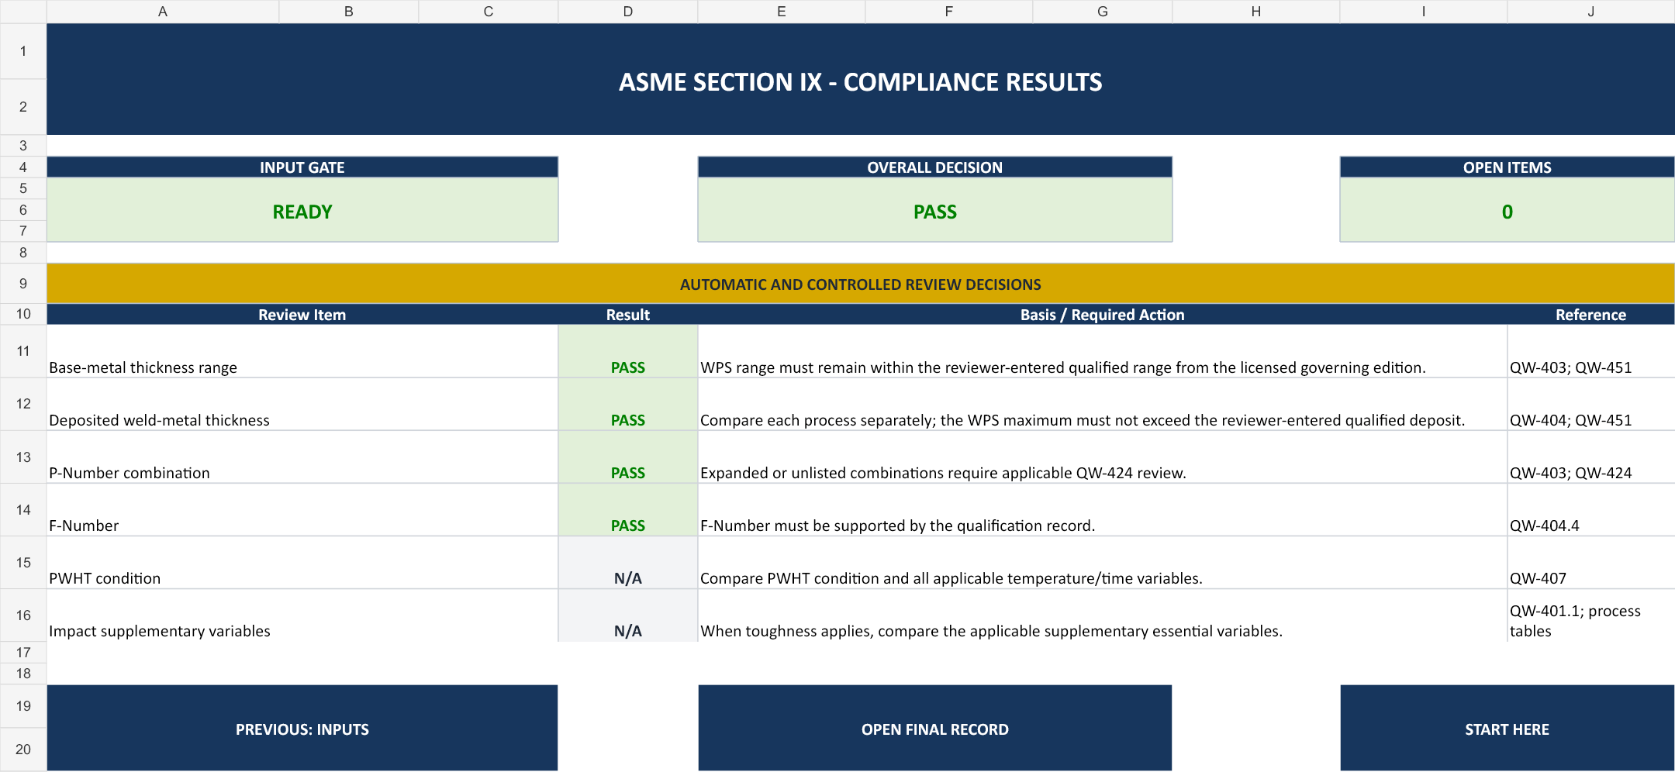
Task: Click the Basis / Required Action header
Action: point(1103,315)
